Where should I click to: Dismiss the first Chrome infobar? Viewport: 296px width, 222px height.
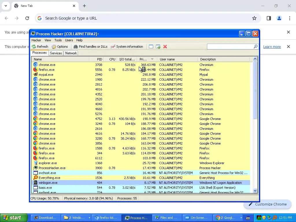(x=288, y=32)
